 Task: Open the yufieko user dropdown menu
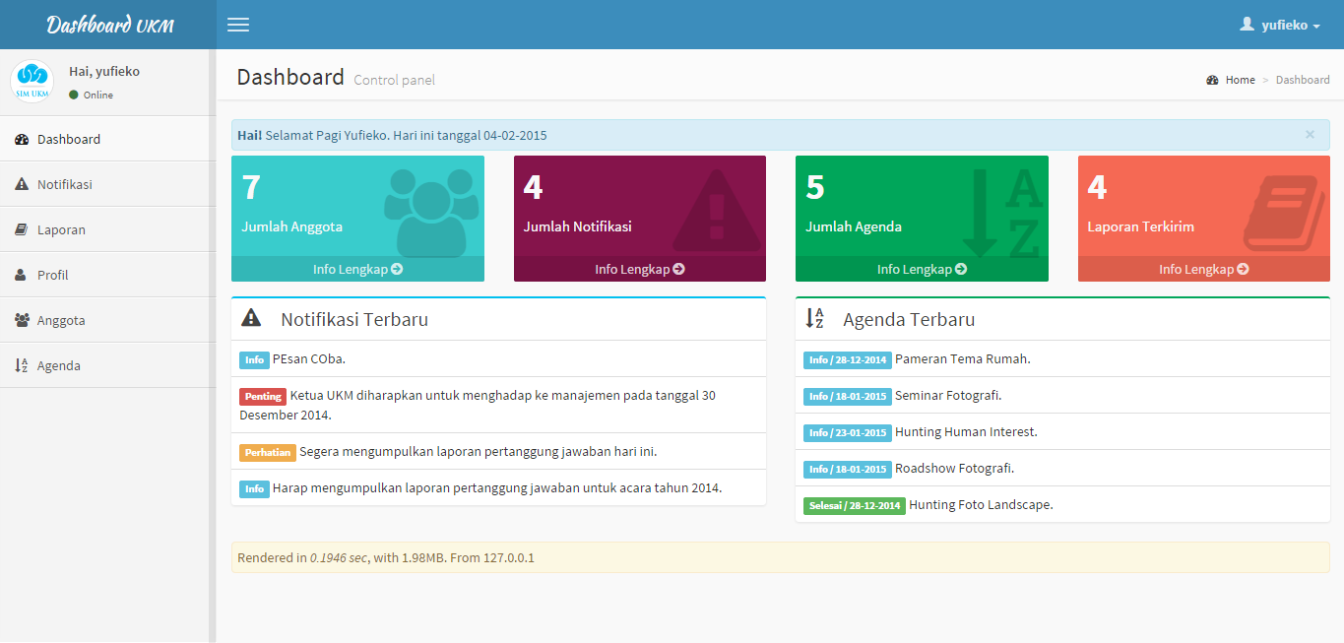click(x=1280, y=25)
